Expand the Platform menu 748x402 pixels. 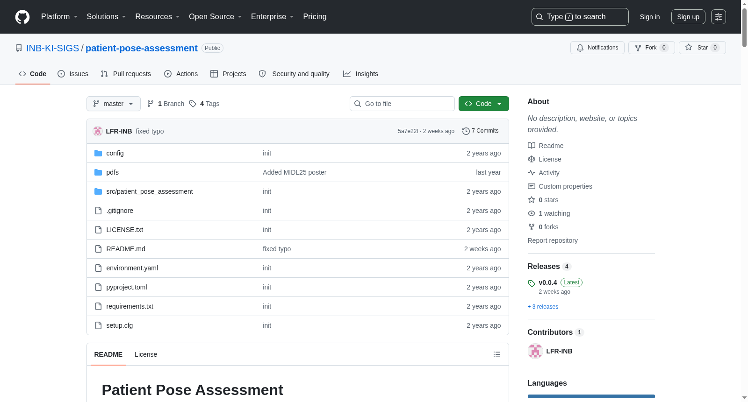[x=59, y=17]
